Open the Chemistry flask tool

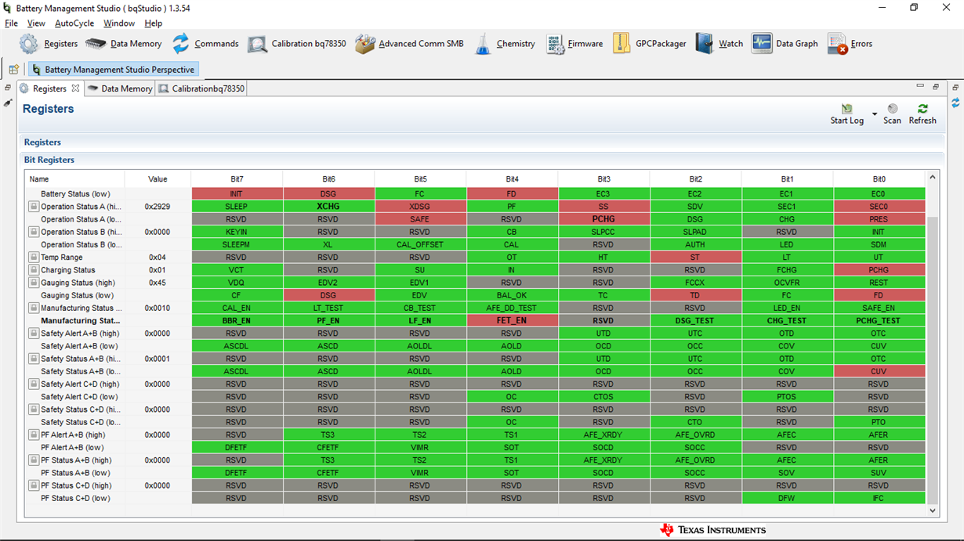coord(504,44)
